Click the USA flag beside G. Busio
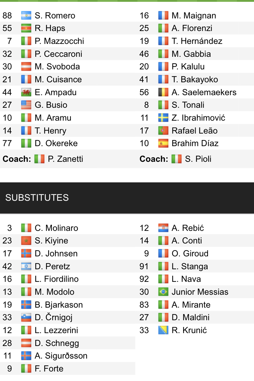The height and width of the screenshot is (381, 254). coord(26,105)
